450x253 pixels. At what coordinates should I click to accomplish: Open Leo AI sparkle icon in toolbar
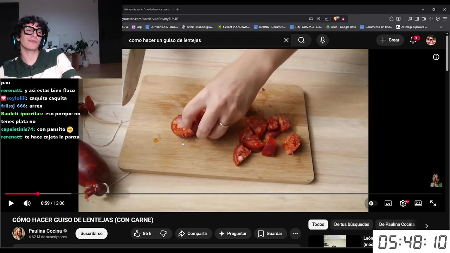click(431, 19)
